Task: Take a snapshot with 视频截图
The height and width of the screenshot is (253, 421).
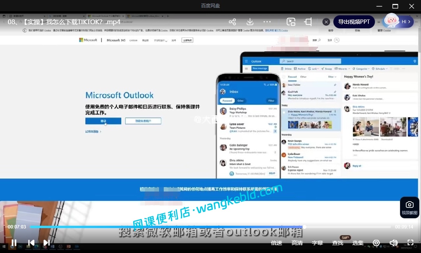Action: [409, 208]
